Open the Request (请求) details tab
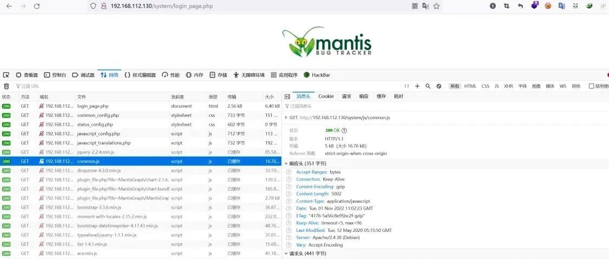 pos(346,96)
